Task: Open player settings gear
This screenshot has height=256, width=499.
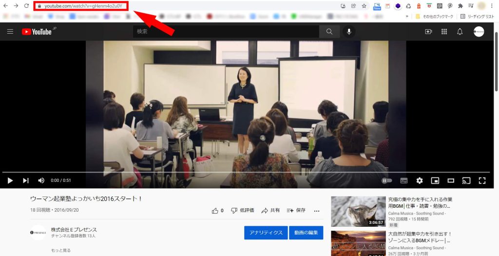Action: pos(420,180)
